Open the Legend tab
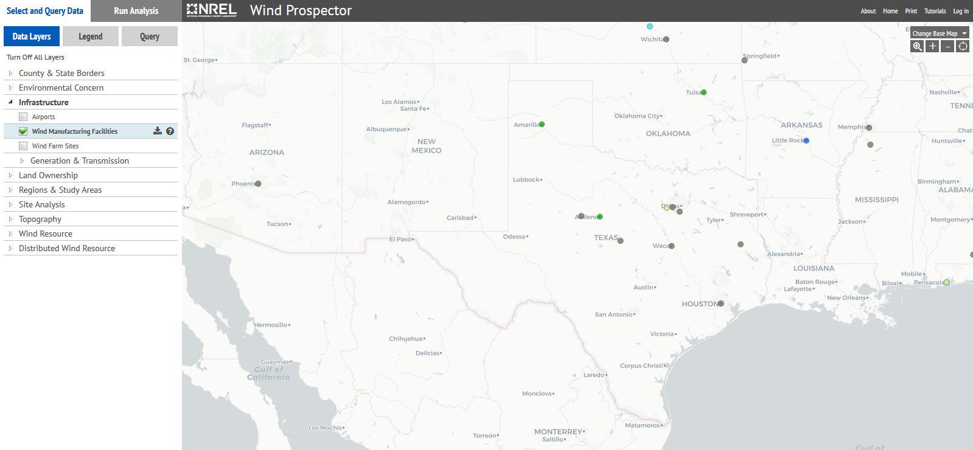 click(90, 36)
